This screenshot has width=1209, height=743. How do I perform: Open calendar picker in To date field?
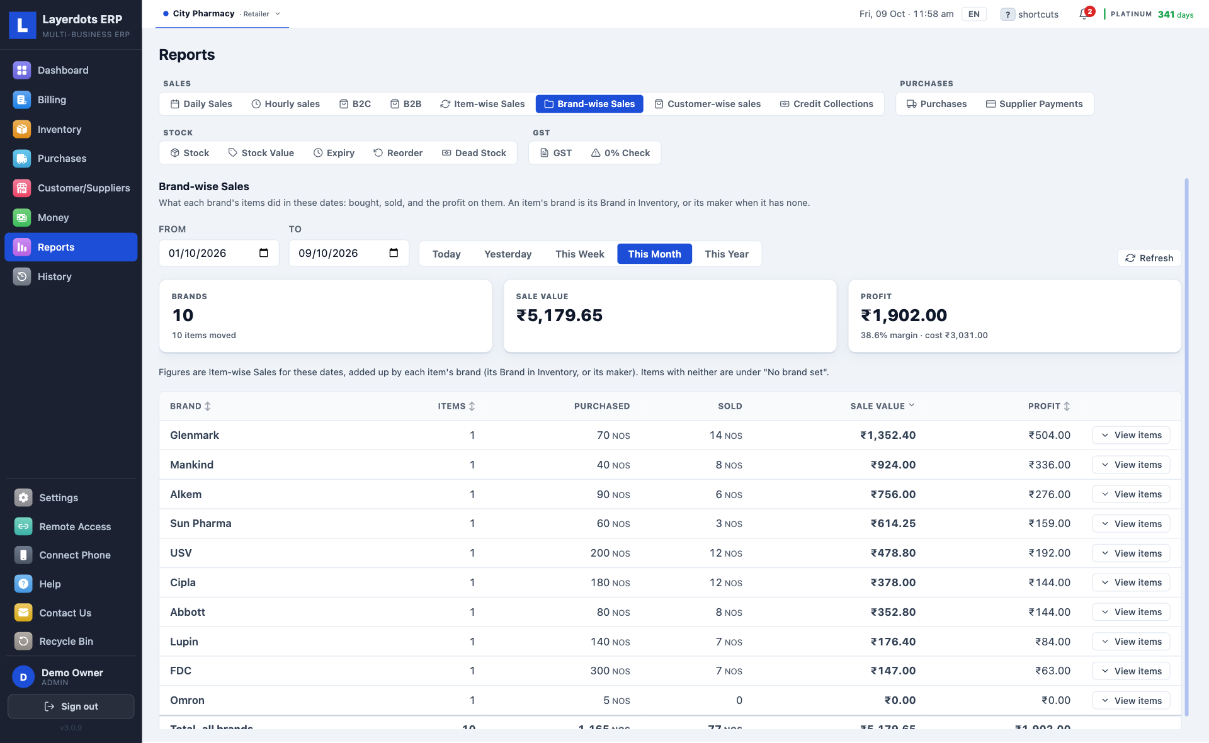coord(394,253)
